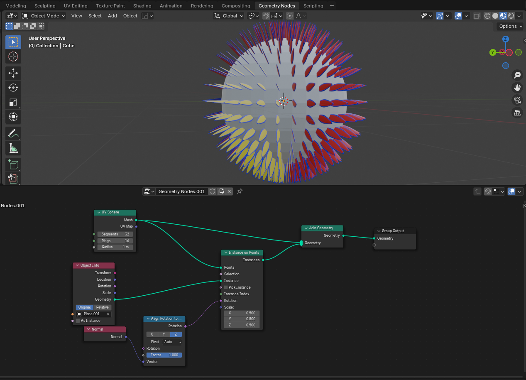Viewport: 526px width, 380px height.
Task: Toggle node editor snapping
Action: (488, 191)
